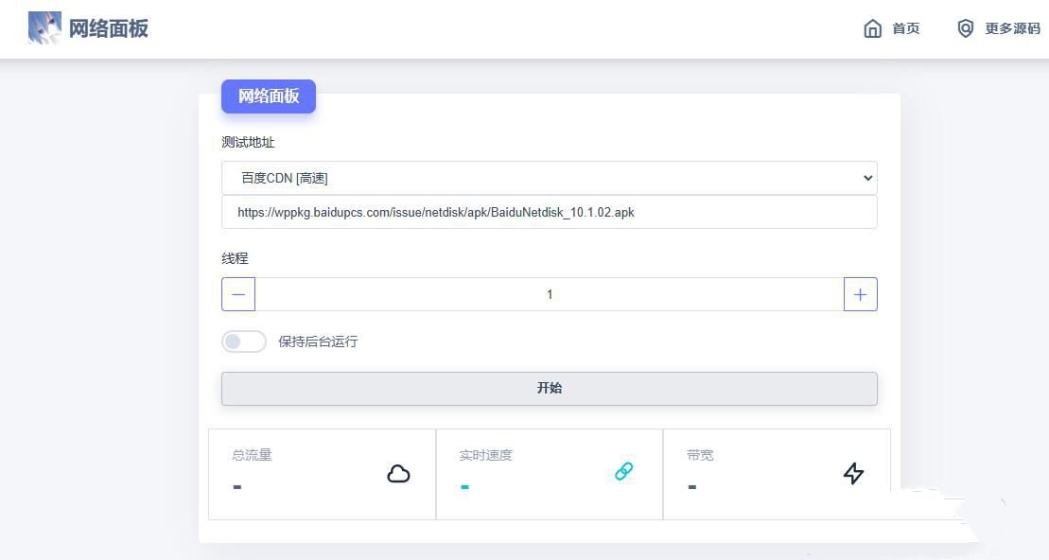Image resolution: width=1049 pixels, height=560 pixels.
Task: Open the 百度CDN [高速] test address dropdown
Action: [x=549, y=178]
